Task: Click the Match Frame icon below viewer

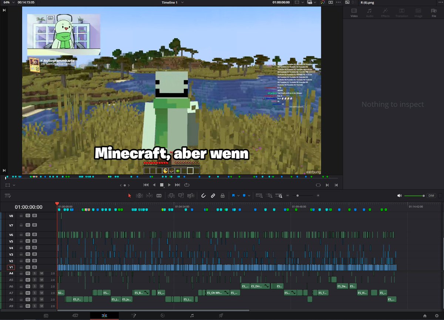Action: pyautogui.click(x=318, y=185)
